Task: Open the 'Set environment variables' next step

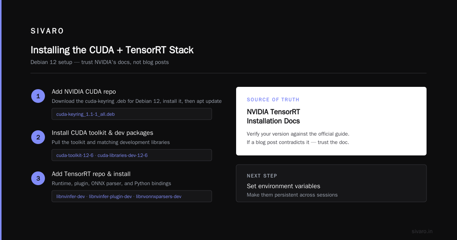Action: [x=283, y=186]
